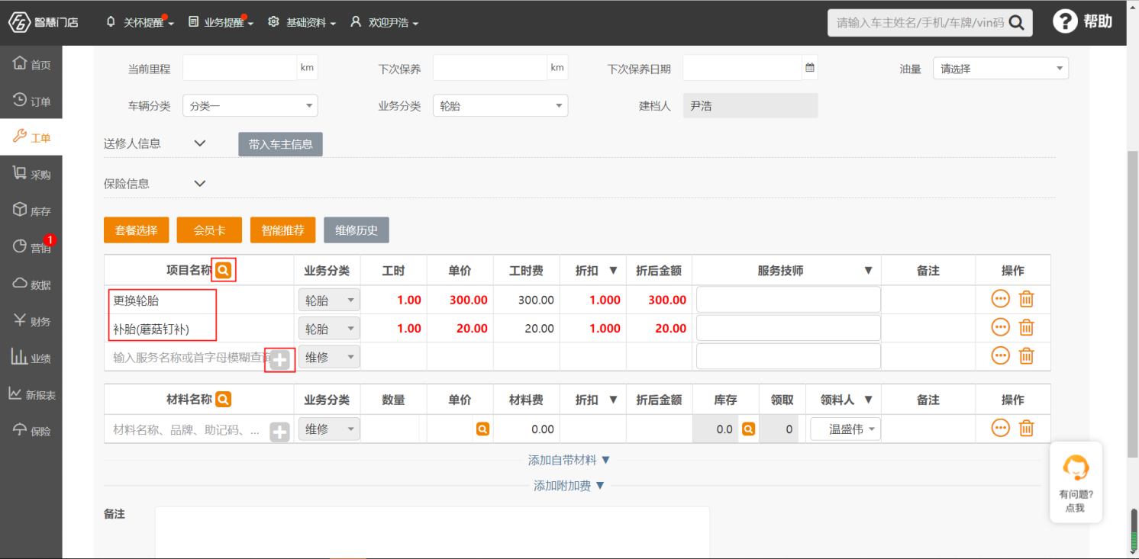Image resolution: width=1139 pixels, height=559 pixels.
Task: Delete the 补胎(蘑菇钉补) row
Action: pos(1027,327)
